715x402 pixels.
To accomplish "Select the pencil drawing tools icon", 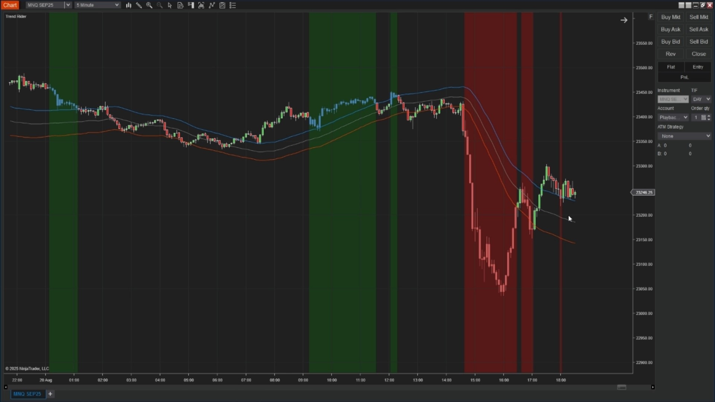I will click(139, 5).
